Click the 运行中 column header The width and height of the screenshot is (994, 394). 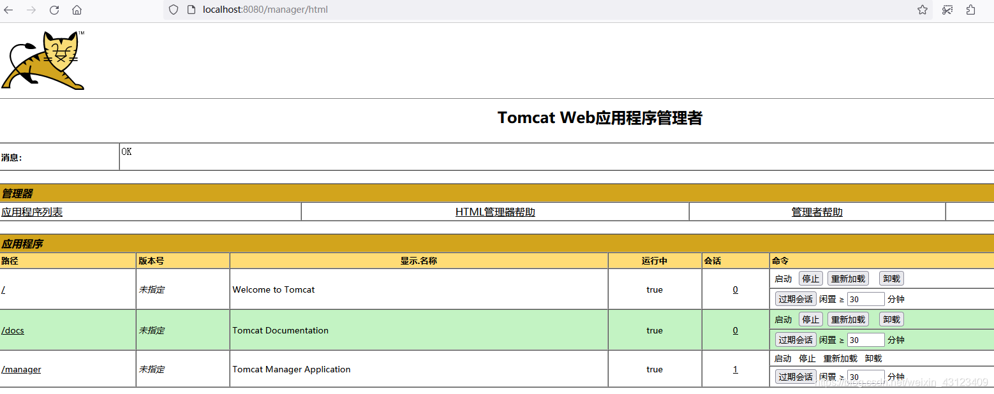click(655, 261)
